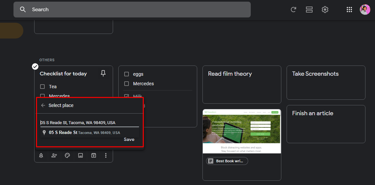Click the search magnifier icon

click(23, 9)
